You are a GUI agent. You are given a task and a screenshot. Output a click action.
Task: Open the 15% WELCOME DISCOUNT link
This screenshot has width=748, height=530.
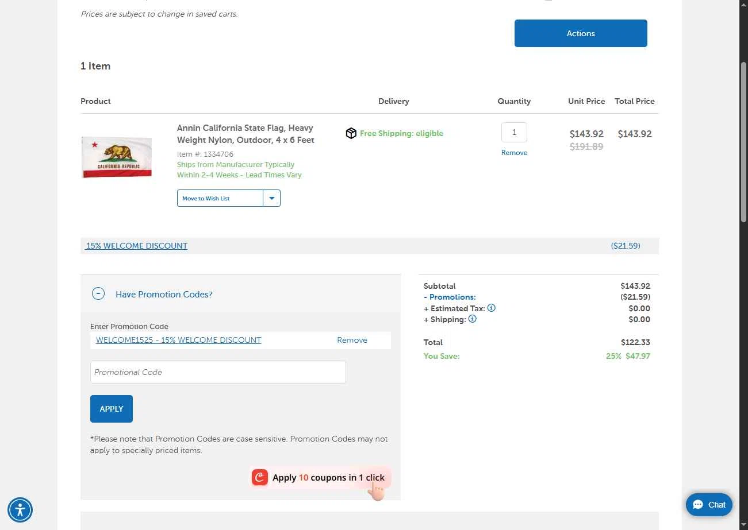tap(136, 246)
